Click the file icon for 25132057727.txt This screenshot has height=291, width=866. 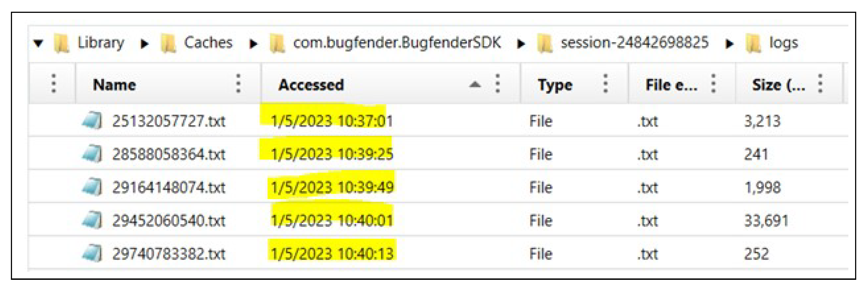tap(92, 121)
